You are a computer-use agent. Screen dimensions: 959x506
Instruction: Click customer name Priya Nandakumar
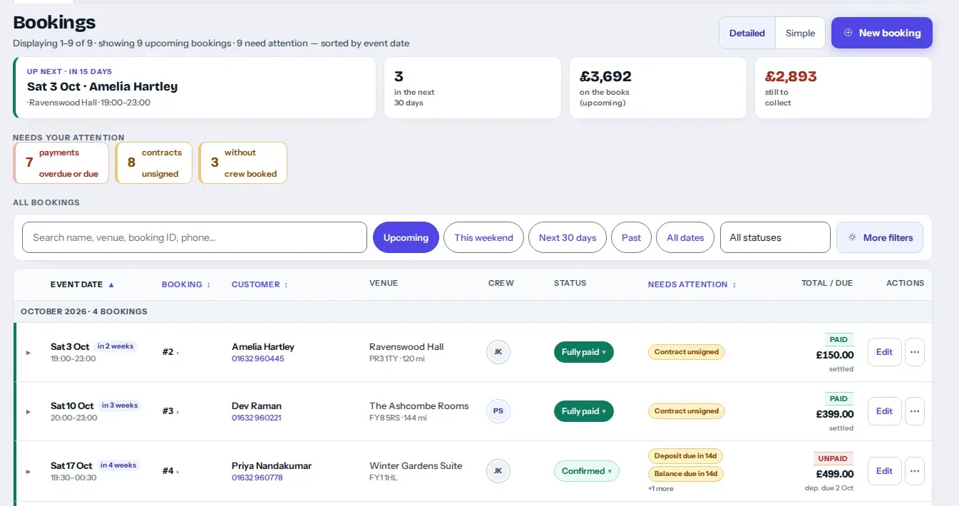(272, 466)
